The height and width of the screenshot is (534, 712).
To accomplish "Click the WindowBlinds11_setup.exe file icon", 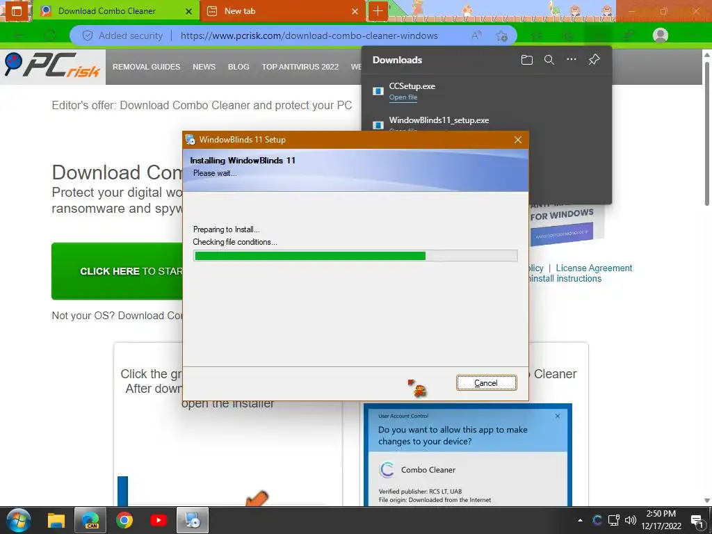I will 378,125.
